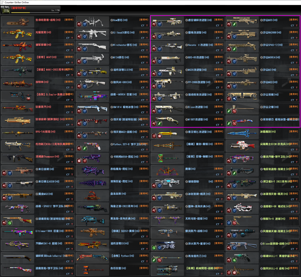
Task: Click red gun icon on Bow原石 item
Action: click(x=79, y=25)
